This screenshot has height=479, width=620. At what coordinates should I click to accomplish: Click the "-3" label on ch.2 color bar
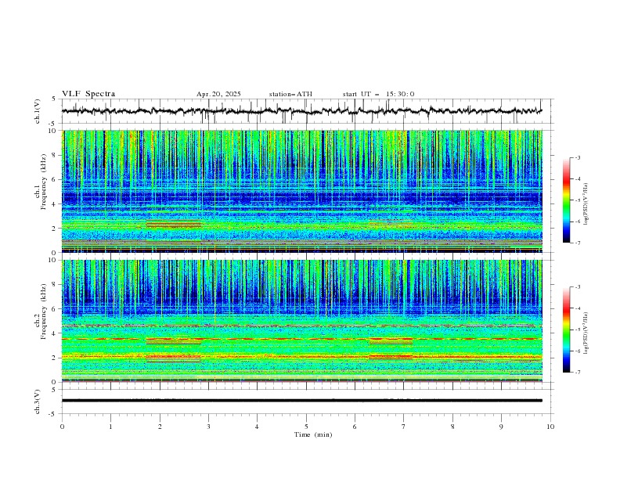point(577,287)
